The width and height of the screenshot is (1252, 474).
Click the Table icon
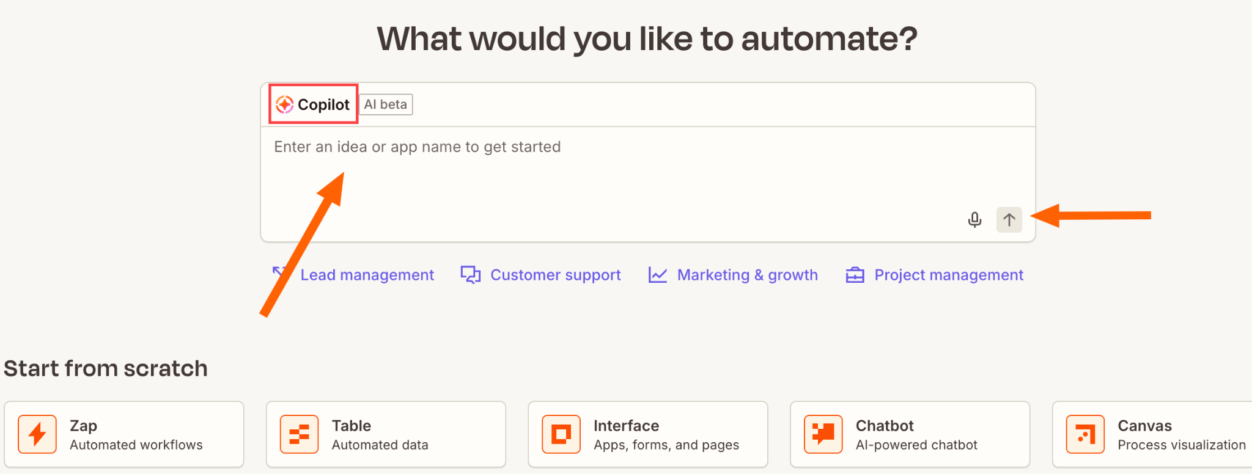click(300, 434)
